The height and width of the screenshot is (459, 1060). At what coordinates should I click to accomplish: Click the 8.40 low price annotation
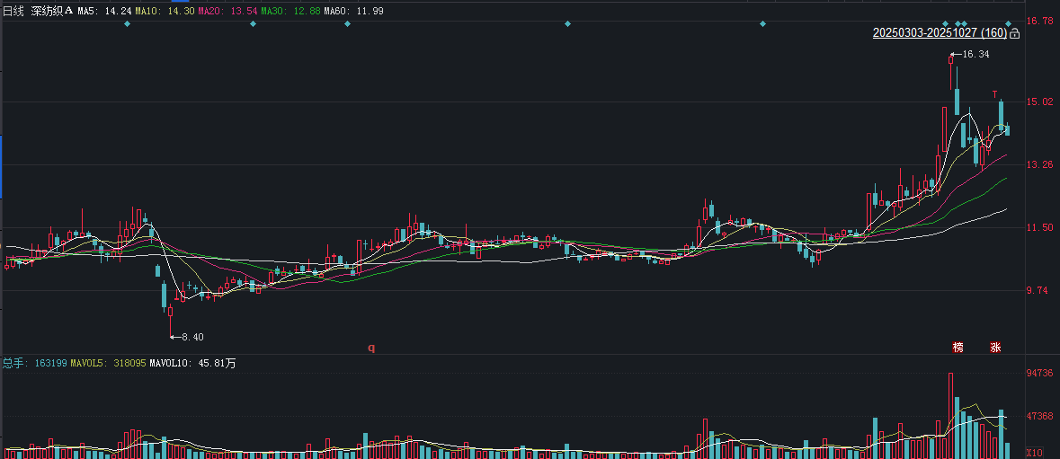coord(192,337)
